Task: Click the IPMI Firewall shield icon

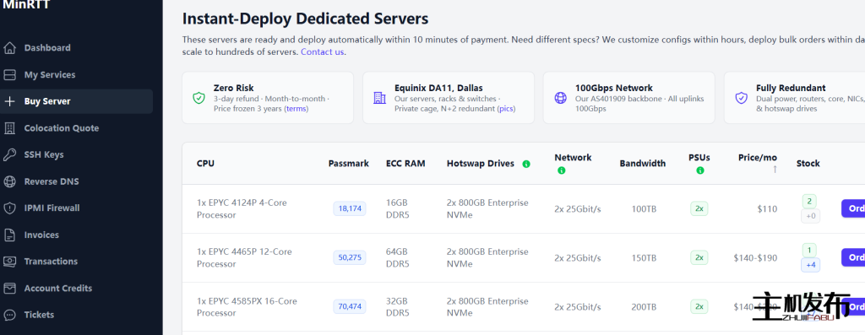Action: tap(9, 208)
